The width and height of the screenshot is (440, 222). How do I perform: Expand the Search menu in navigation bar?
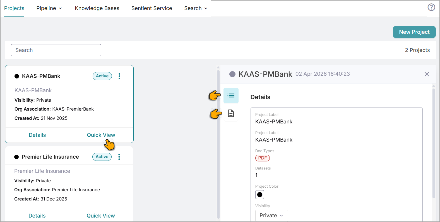tap(196, 8)
